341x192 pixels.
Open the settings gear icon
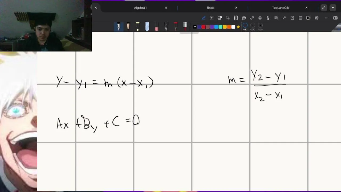(316, 18)
